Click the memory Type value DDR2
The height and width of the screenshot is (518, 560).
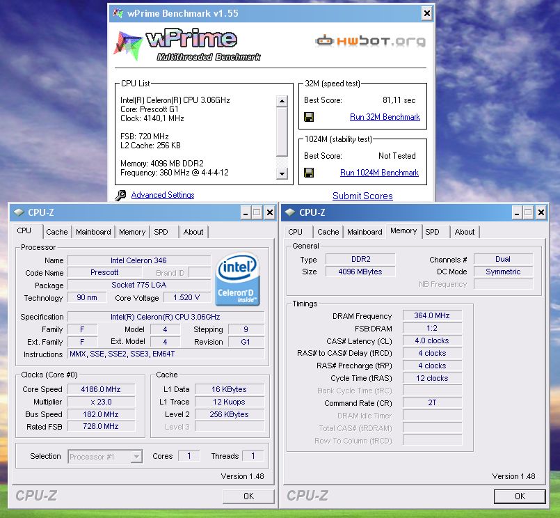[x=360, y=259]
